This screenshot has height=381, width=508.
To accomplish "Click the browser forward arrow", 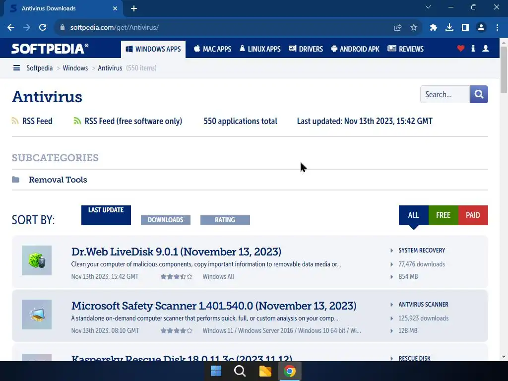I will 27,28.
